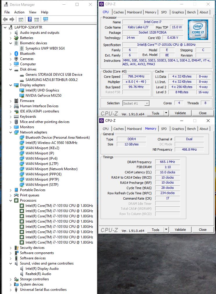Click the blue Help question mark icon

(x=30, y=19)
